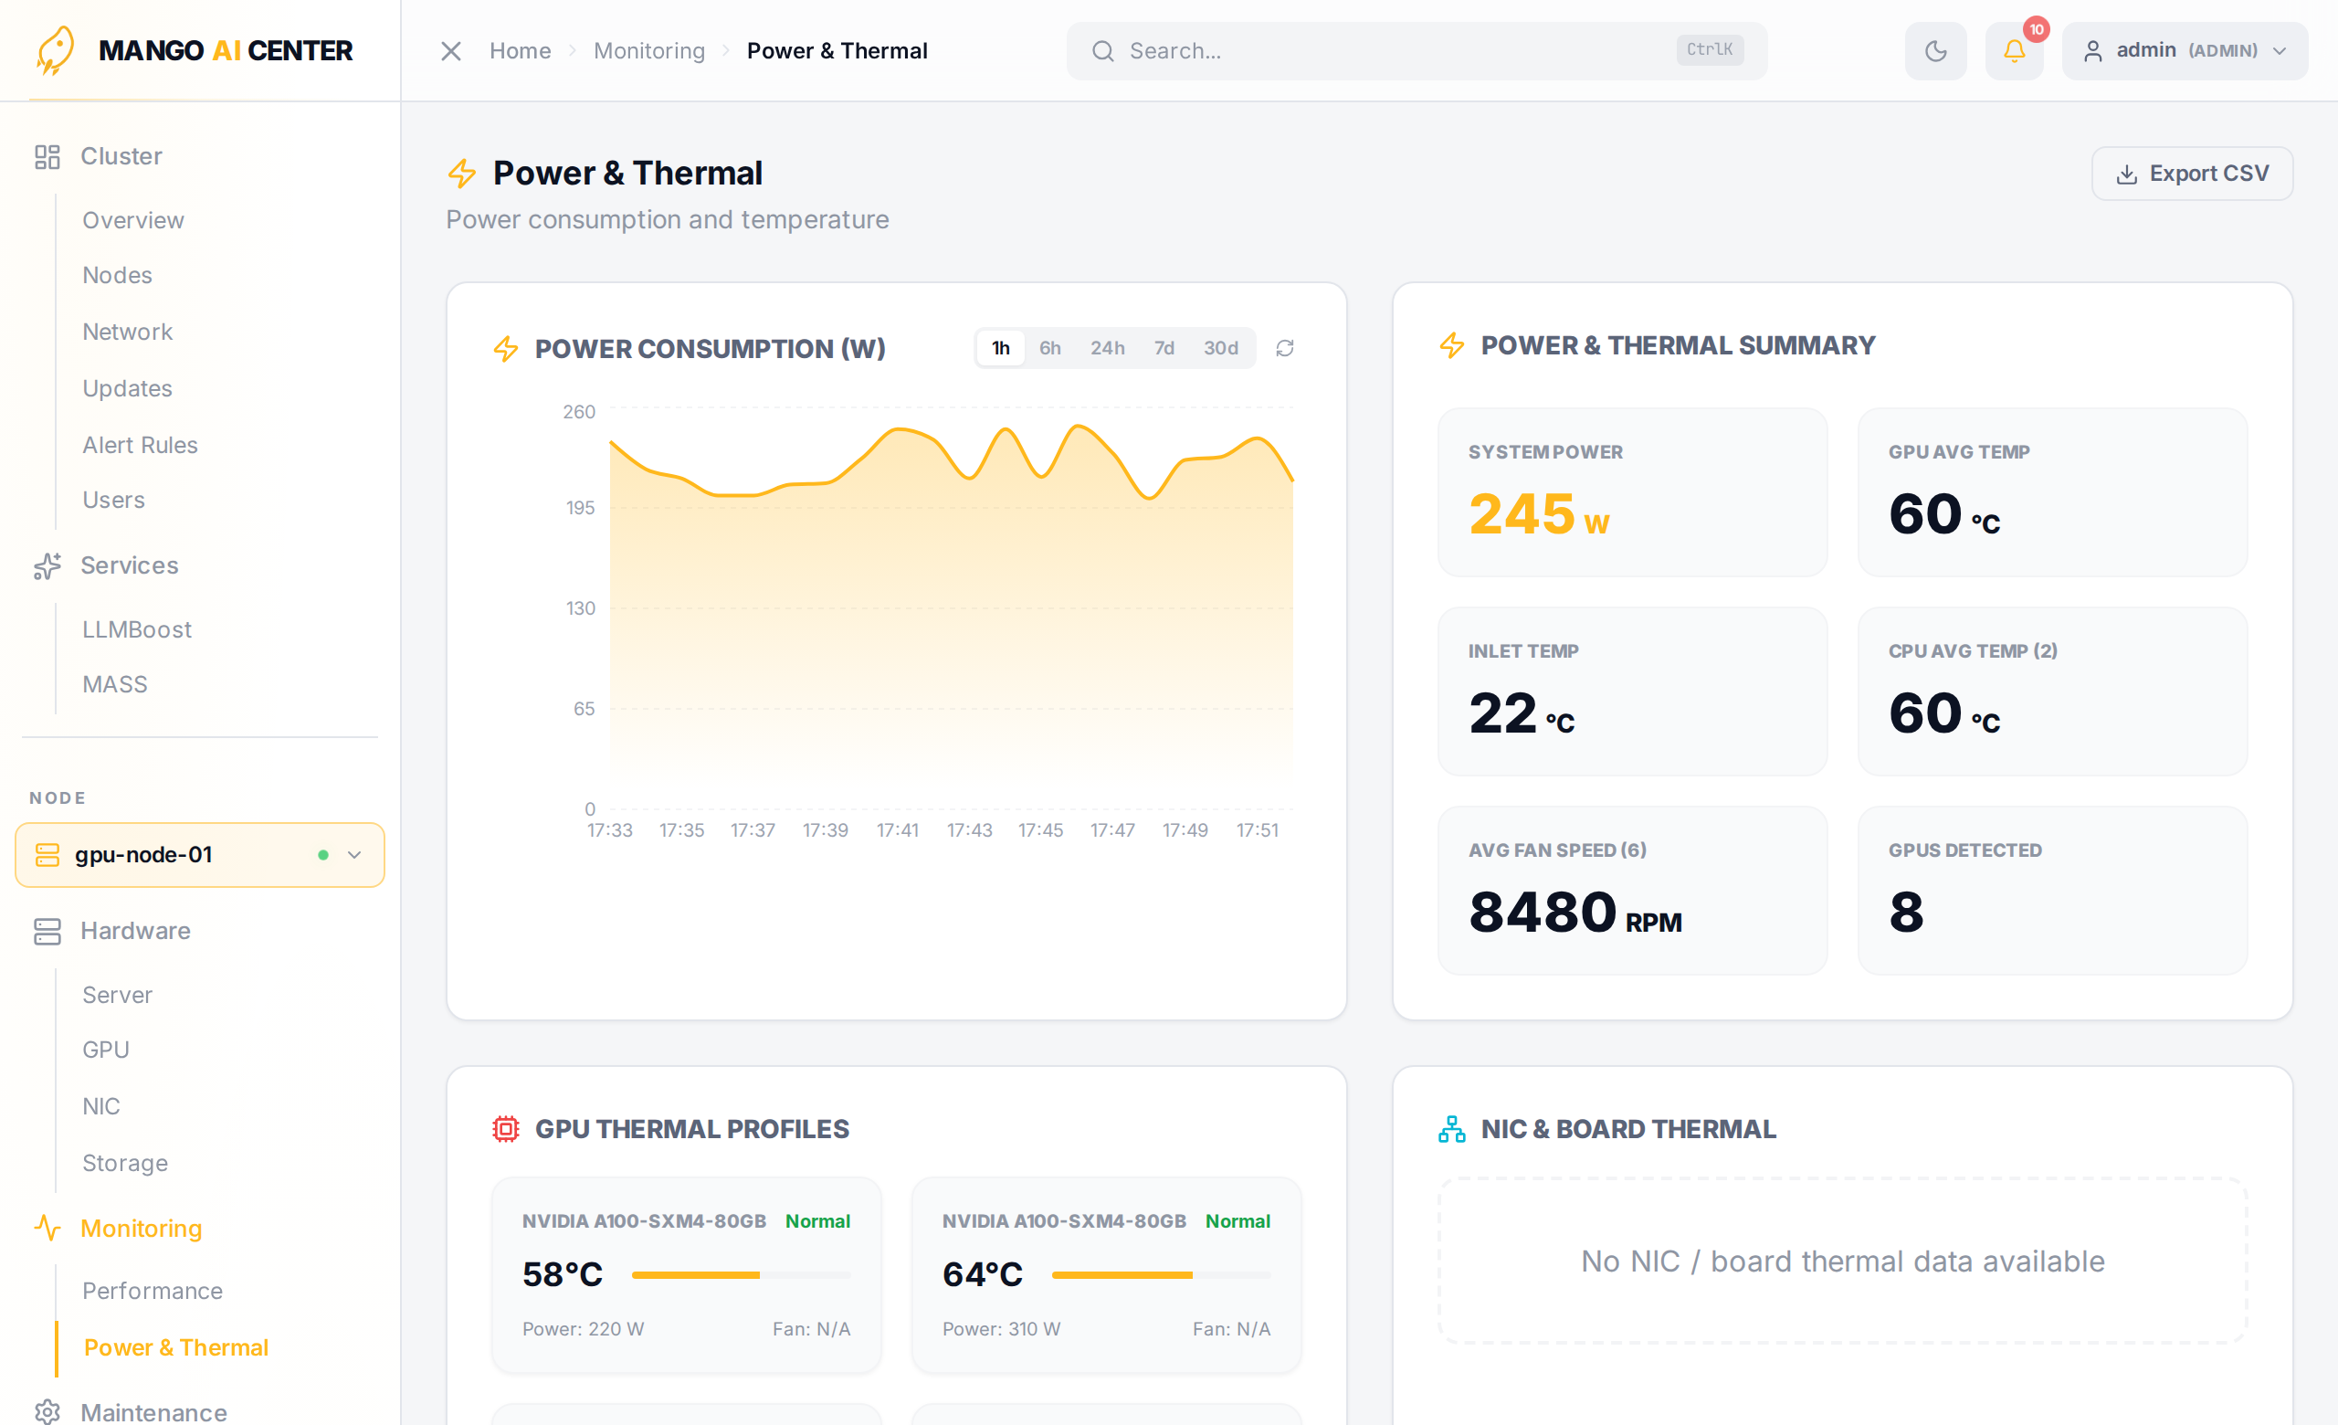This screenshot has width=2338, height=1425.
Task: Click the CPU Avg Temp (2) card
Action: tap(2052, 691)
